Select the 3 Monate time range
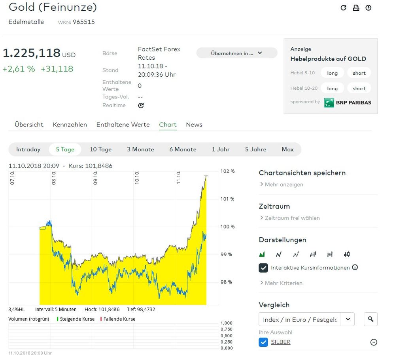Viewport: 395px width, 355px height. coord(140,149)
